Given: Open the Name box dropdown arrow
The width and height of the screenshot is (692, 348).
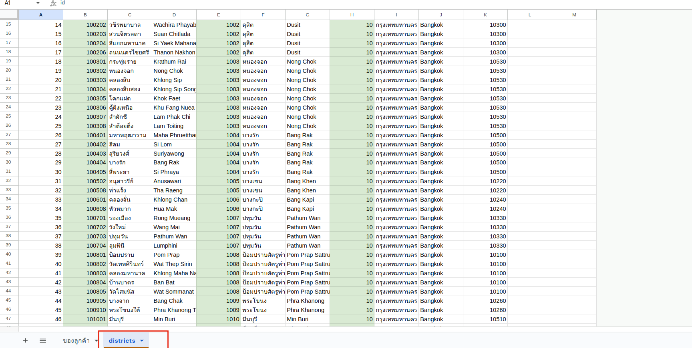Looking at the screenshot, I should pos(38,3).
